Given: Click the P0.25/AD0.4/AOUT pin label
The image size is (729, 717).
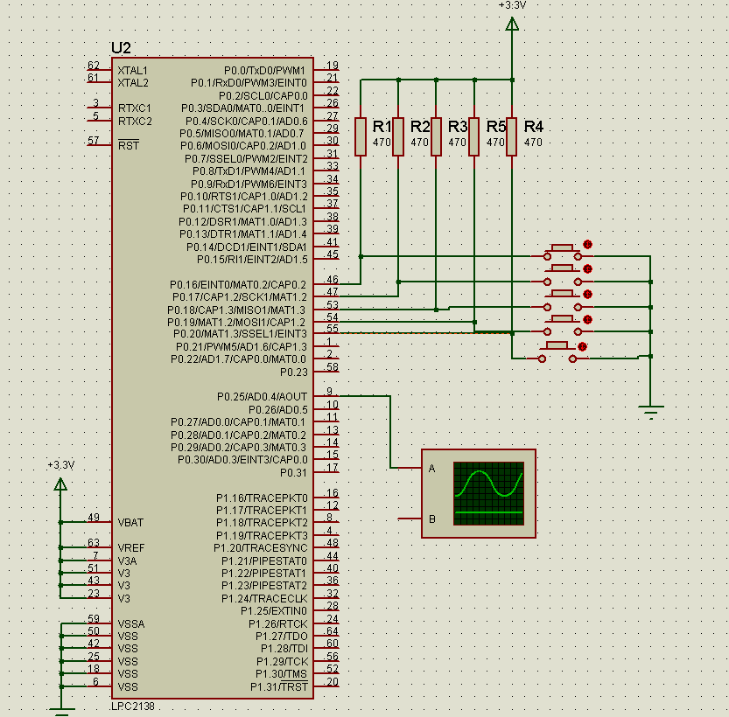Looking at the screenshot, I should [263, 397].
